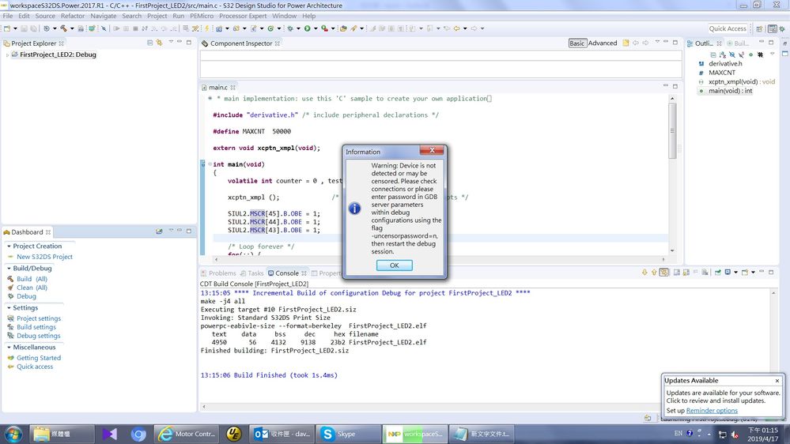Click the previous error up arrow in Console
The width and height of the screenshot is (790, 444).
pos(654,273)
